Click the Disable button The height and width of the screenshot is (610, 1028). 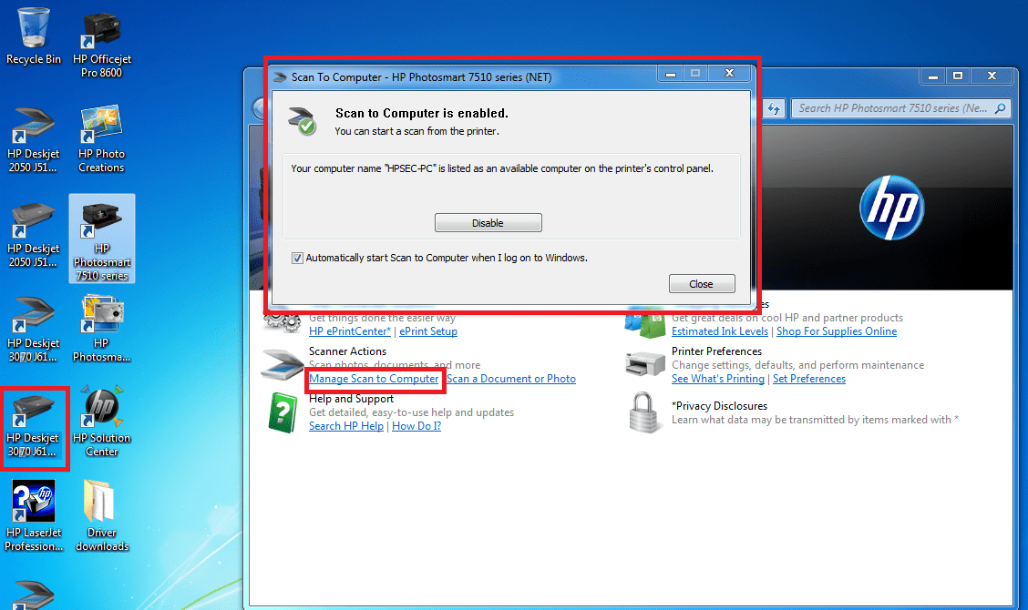click(x=488, y=223)
